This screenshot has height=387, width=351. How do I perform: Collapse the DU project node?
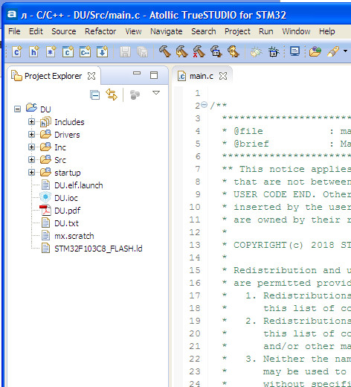point(17,109)
